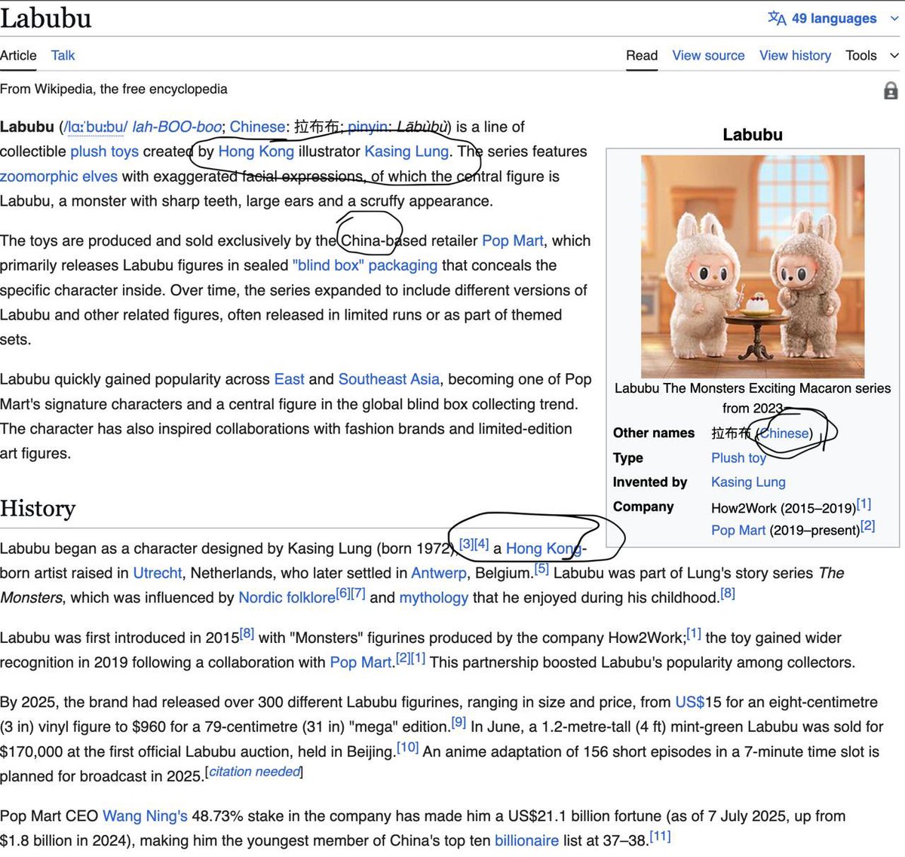Viewport: 905px width, 857px height.
Task: Open the Kasing Lung link in intro
Action: pyautogui.click(x=406, y=152)
